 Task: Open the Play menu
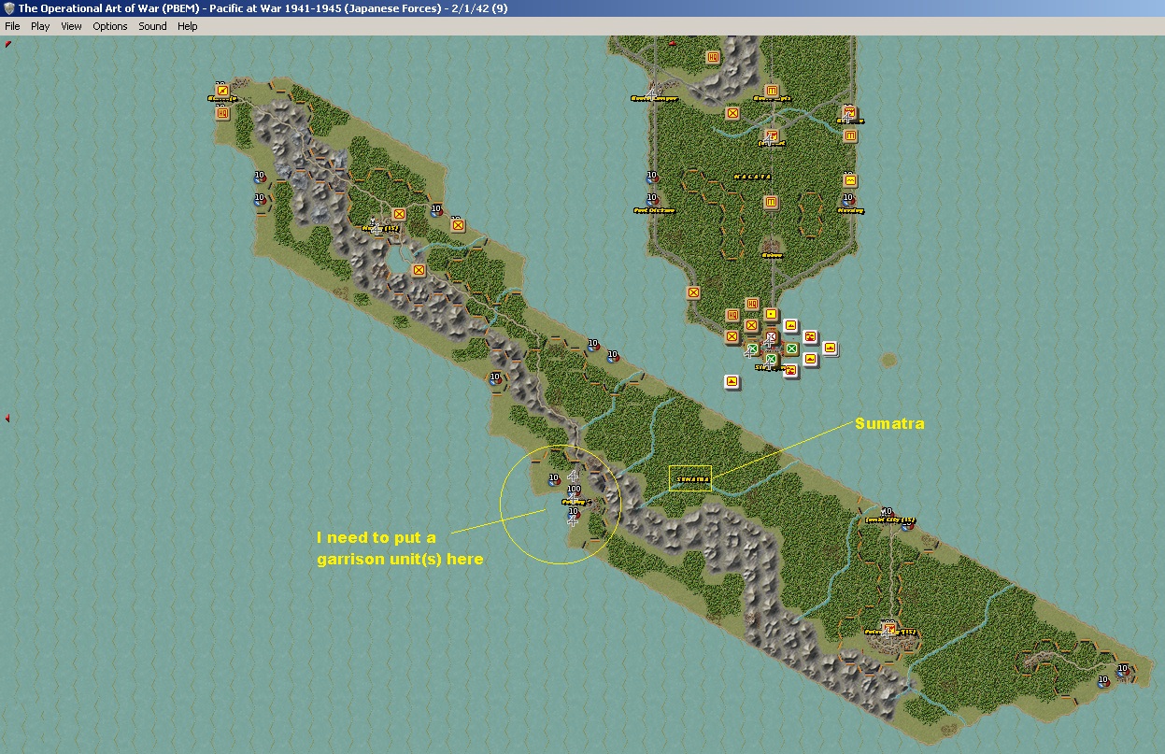pyautogui.click(x=40, y=26)
